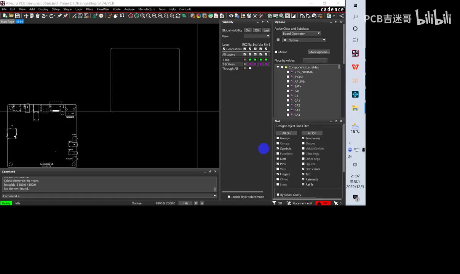Image resolution: width=460 pixels, height=274 pixels.
Task: Click the Save floppy disk icon
Action: [17, 16]
